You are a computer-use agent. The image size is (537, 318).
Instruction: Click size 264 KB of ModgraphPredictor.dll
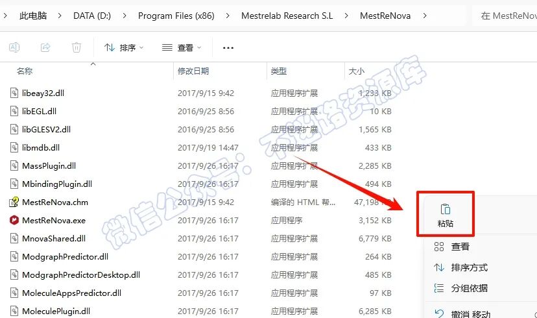coord(378,256)
